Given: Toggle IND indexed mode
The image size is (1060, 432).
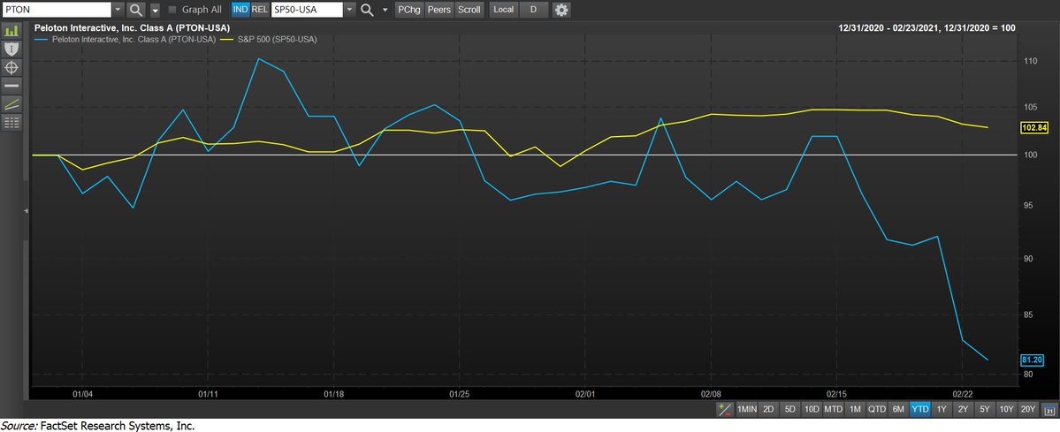Looking at the screenshot, I should click(240, 10).
